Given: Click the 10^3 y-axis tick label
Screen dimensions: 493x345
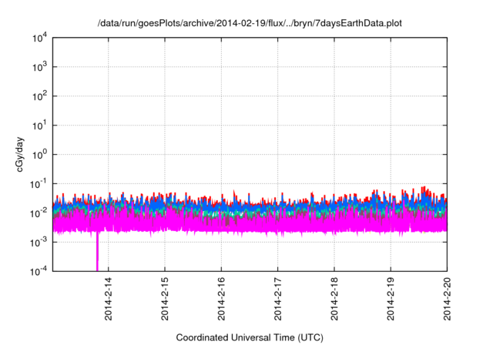Looking at the screenshot, I should click(41, 67).
